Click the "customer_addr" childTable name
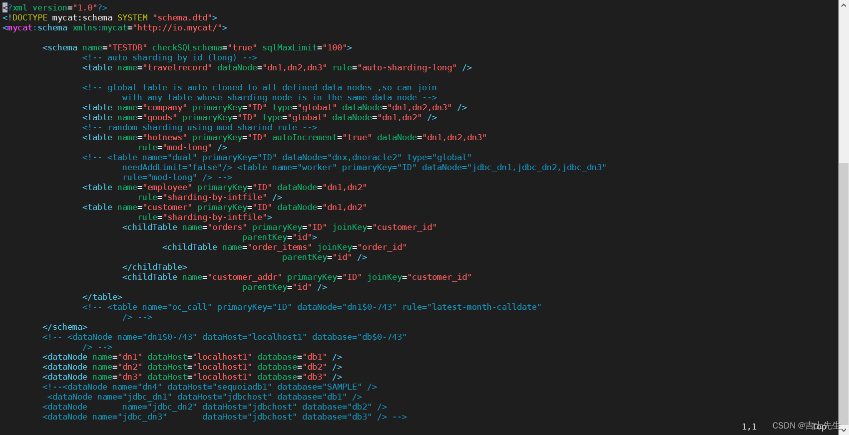This screenshot has height=435, width=849. tap(245, 277)
